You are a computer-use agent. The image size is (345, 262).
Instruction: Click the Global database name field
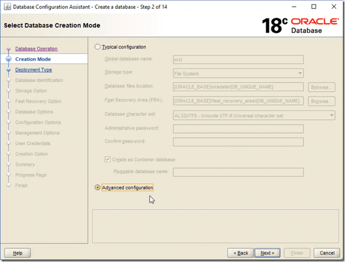click(x=238, y=60)
